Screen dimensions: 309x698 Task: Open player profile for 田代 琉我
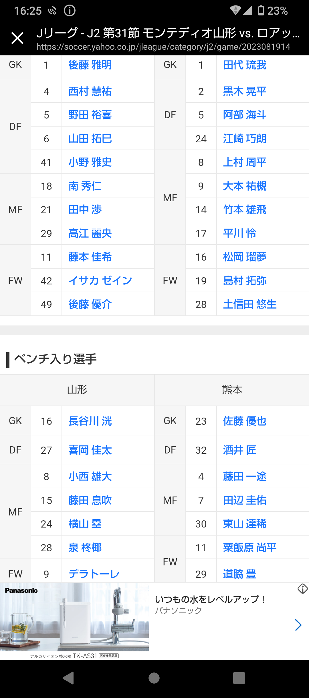[245, 65]
